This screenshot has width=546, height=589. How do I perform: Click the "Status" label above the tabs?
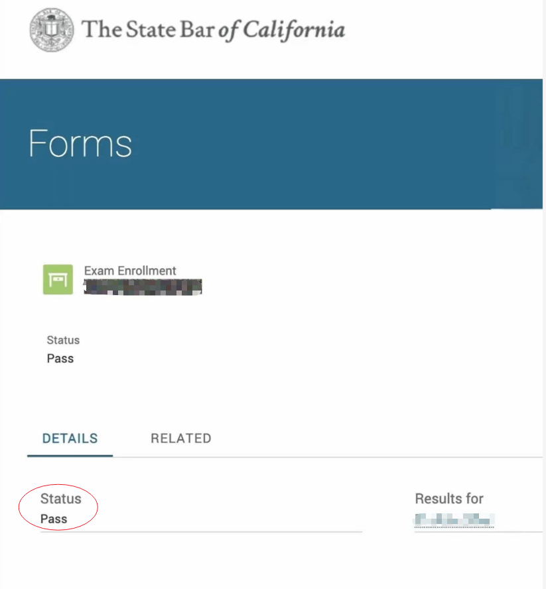63,340
